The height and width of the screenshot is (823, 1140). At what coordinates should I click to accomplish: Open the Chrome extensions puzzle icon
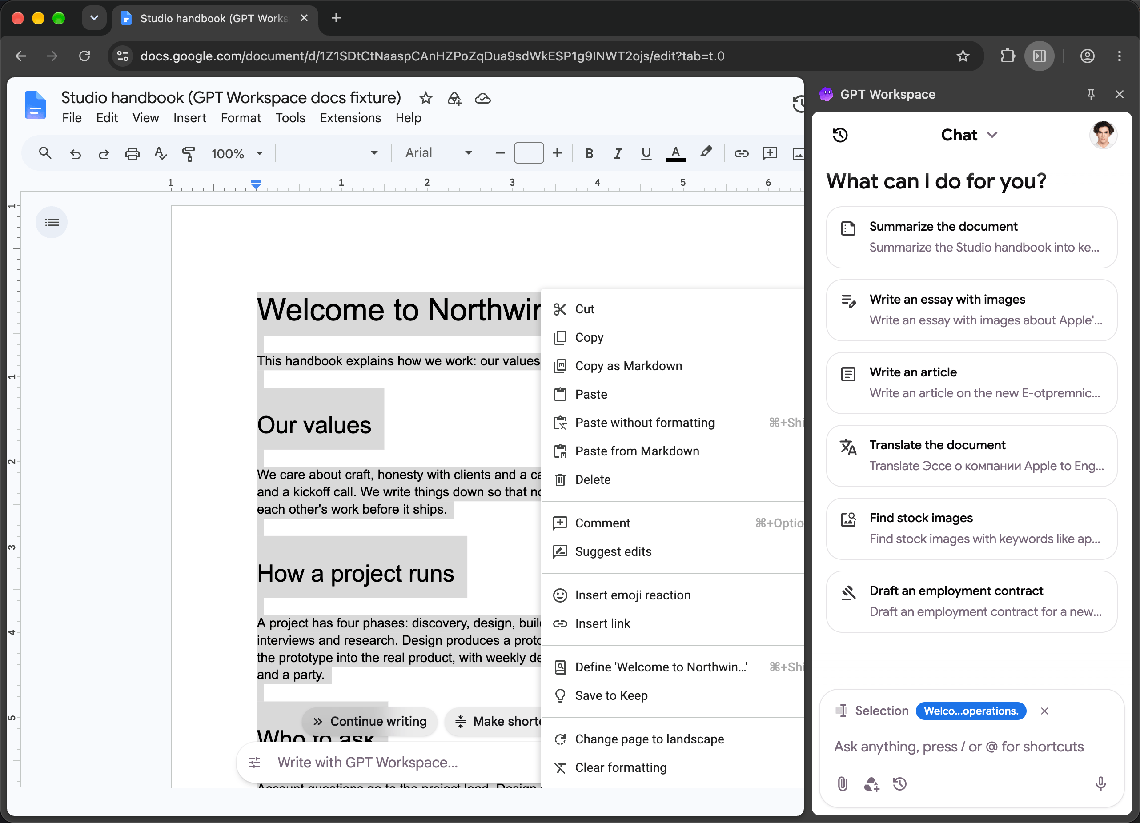coord(1008,56)
